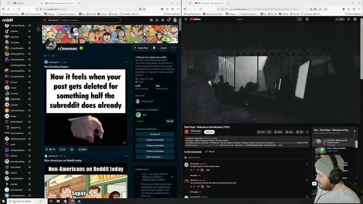Play Pixies Where Is My Mind thumbnail
The height and width of the screenshot is (204, 363).
(x=320, y=150)
